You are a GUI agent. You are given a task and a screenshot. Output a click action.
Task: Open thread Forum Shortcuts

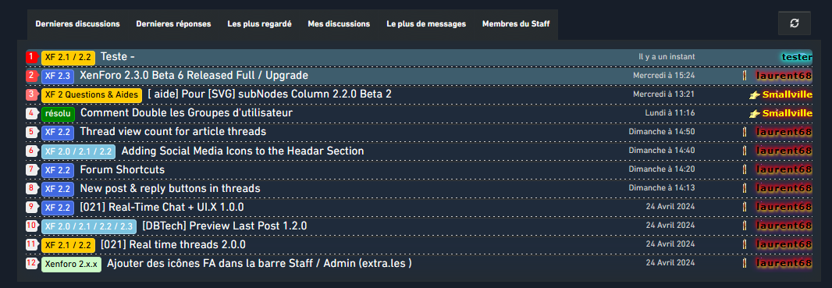tap(122, 169)
